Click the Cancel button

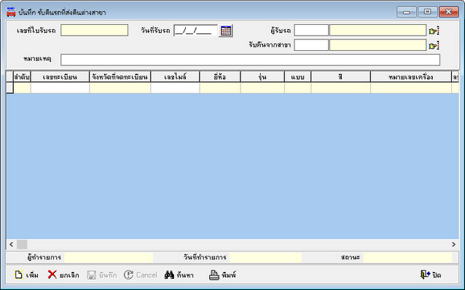(140, 275)
